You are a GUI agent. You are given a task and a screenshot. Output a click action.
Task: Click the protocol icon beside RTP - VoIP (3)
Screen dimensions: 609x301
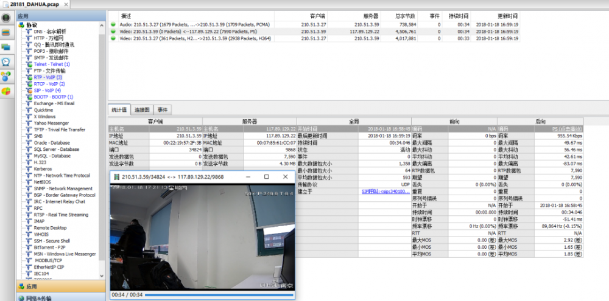point(29,77)
